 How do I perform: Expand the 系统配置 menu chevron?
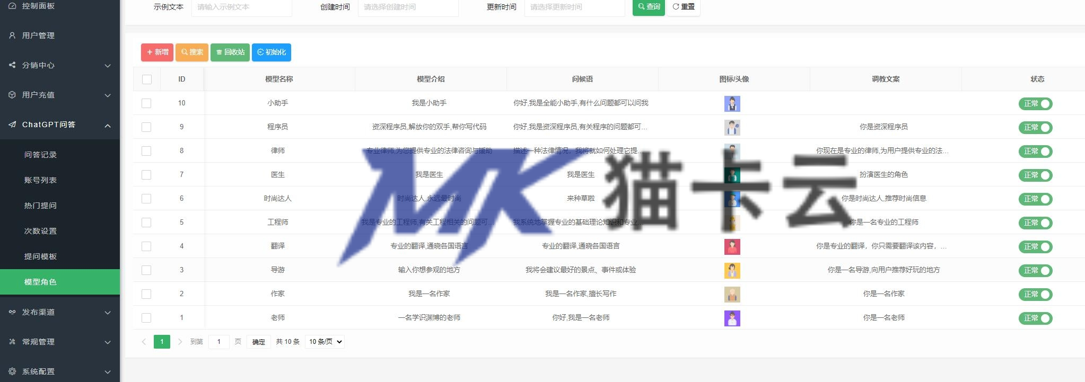tap(108, 372)
